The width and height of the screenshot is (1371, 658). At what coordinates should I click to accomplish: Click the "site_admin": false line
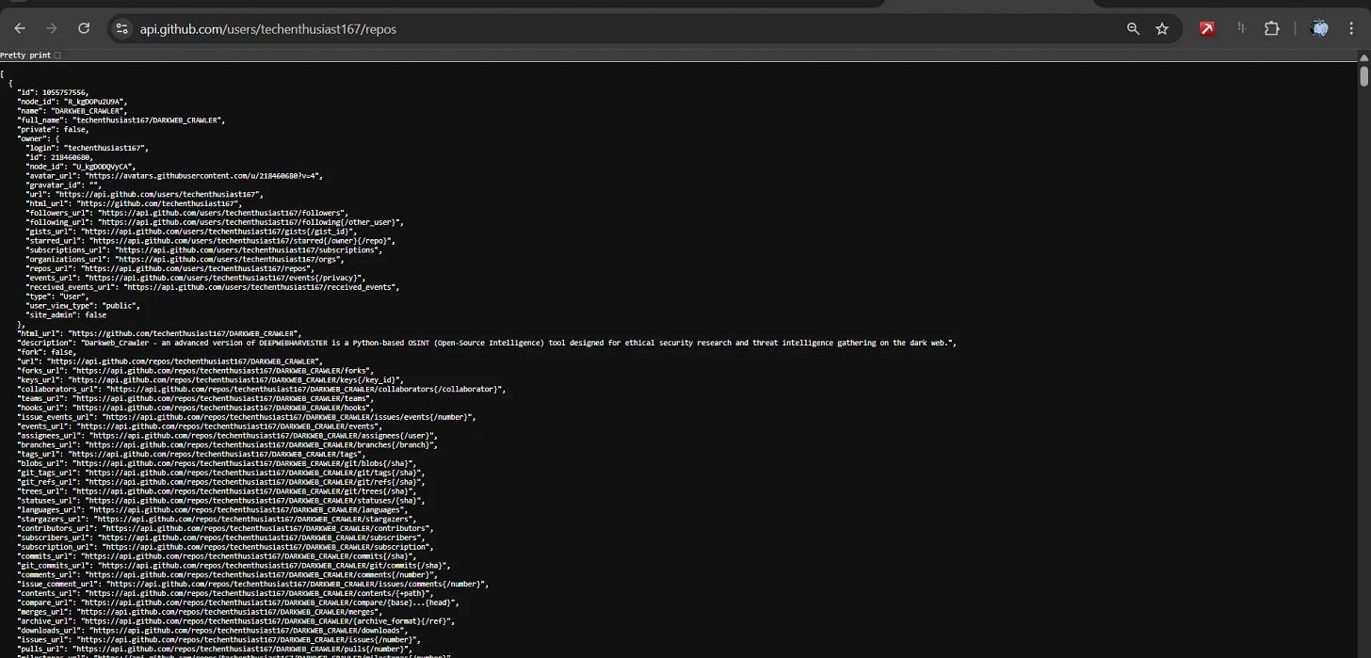(66, 315)
